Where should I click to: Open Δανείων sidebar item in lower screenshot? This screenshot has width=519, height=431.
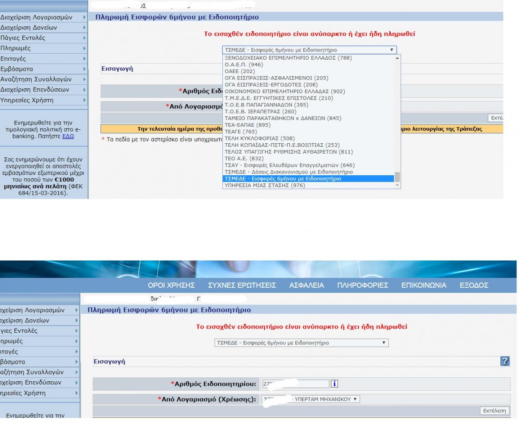40,321
